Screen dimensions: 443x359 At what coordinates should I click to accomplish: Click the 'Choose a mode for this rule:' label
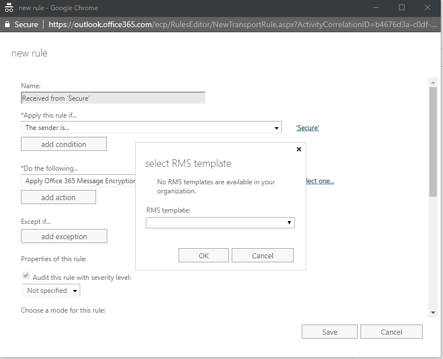point(63,310)
